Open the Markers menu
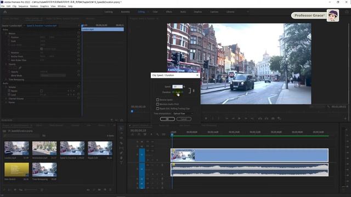 coord(34,6)
